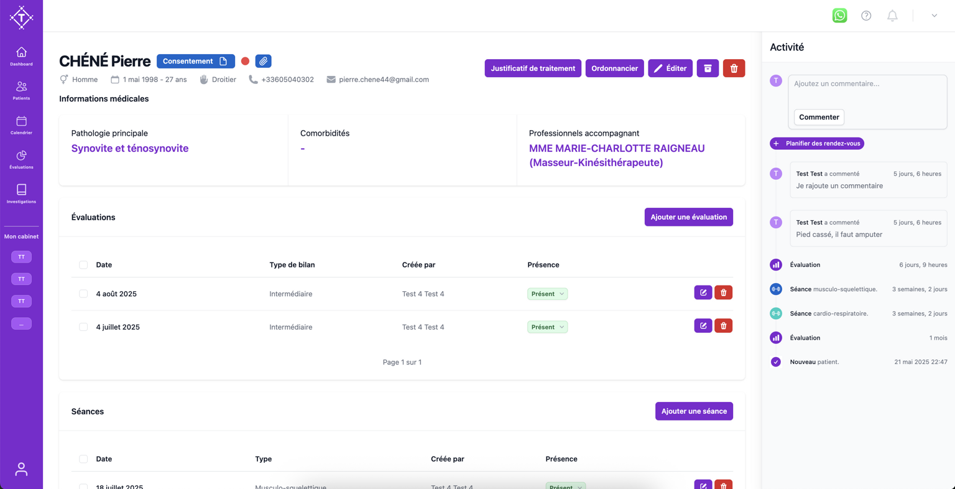
Task: Open the Évaluations sidebar section
Action: click(x=21, y=159)
